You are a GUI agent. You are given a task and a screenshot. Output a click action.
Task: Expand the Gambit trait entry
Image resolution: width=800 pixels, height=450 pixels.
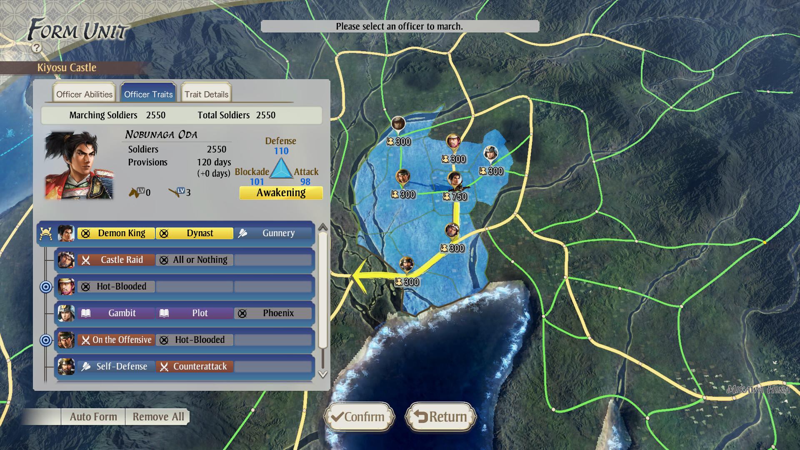pyautogui.click(x=115, y=313)
